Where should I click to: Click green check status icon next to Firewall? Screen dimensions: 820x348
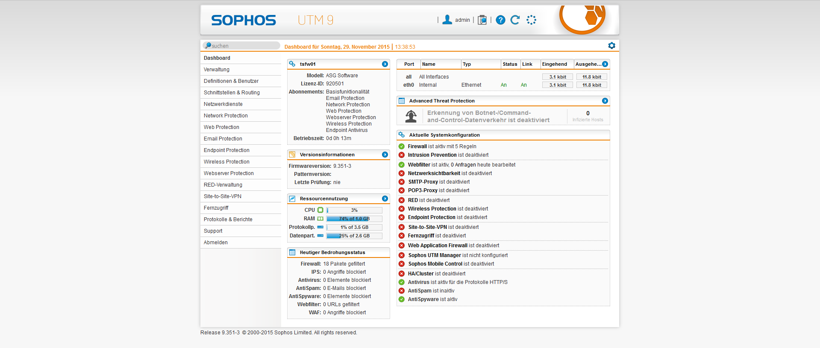402,146
